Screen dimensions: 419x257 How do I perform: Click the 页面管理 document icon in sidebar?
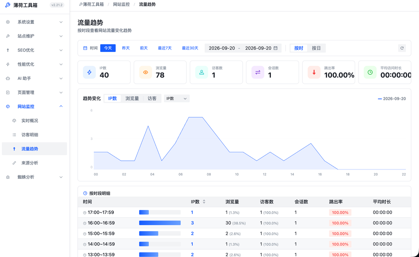coord(8,92)
